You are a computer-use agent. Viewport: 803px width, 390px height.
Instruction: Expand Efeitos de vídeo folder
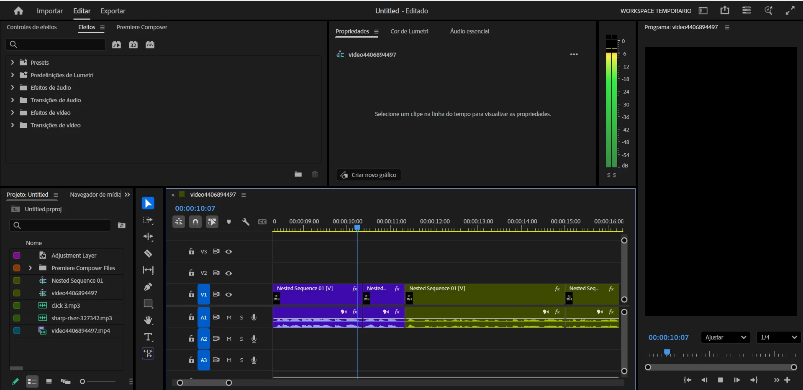pos(13,112)
